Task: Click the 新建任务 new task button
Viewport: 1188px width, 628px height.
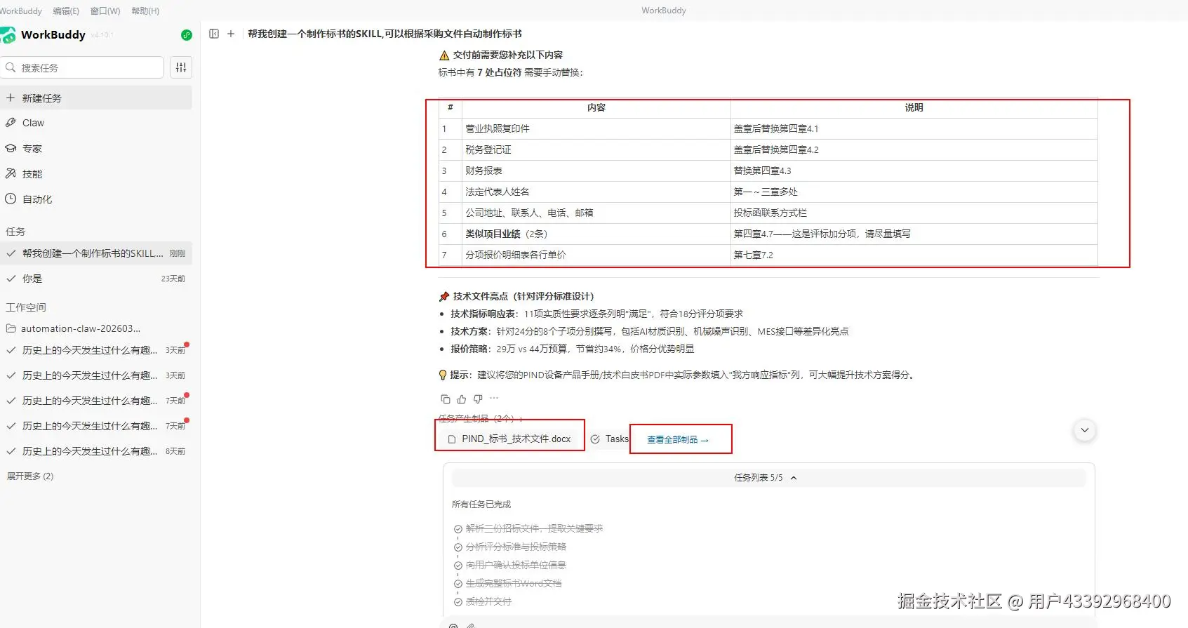Action: [x=96, y=98]
